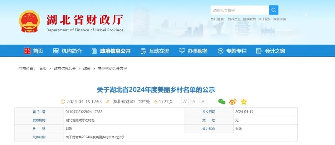Image resolution: width=335 pixels, height=145 pixels.
Task: Click breadcrumb link 政策
Action: (87, 68)
